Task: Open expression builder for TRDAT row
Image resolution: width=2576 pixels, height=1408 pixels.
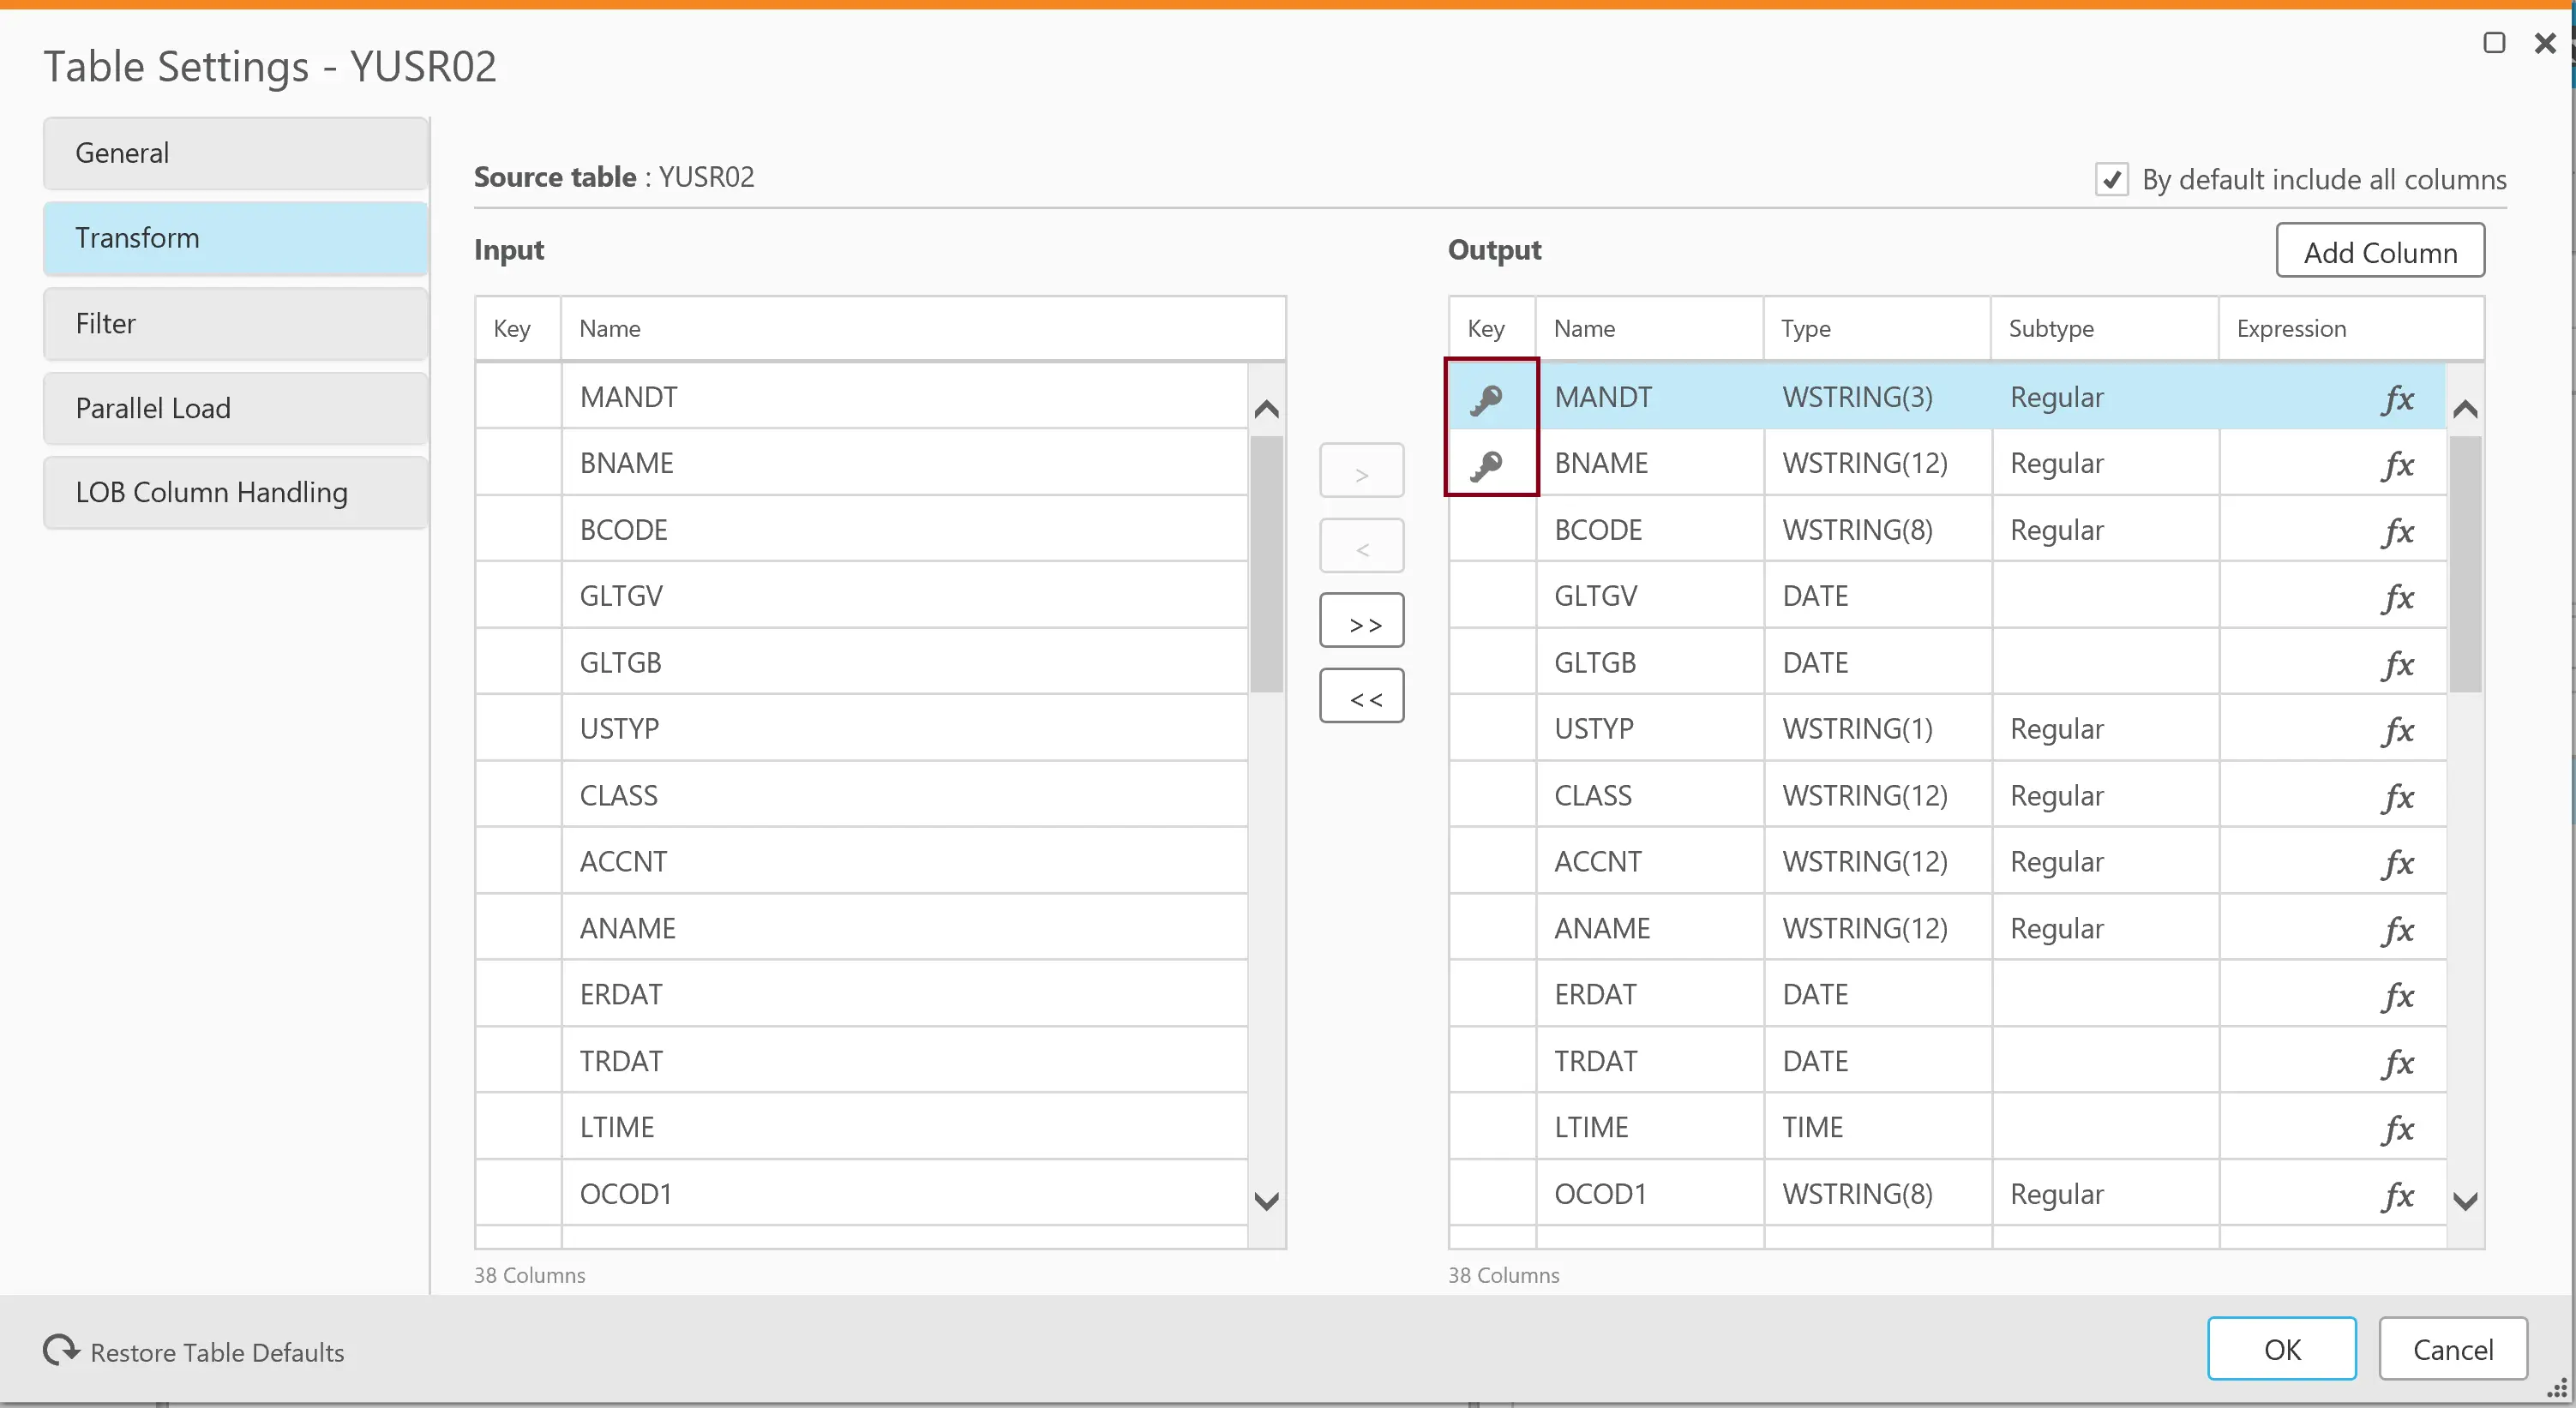Action: 2397,1062
